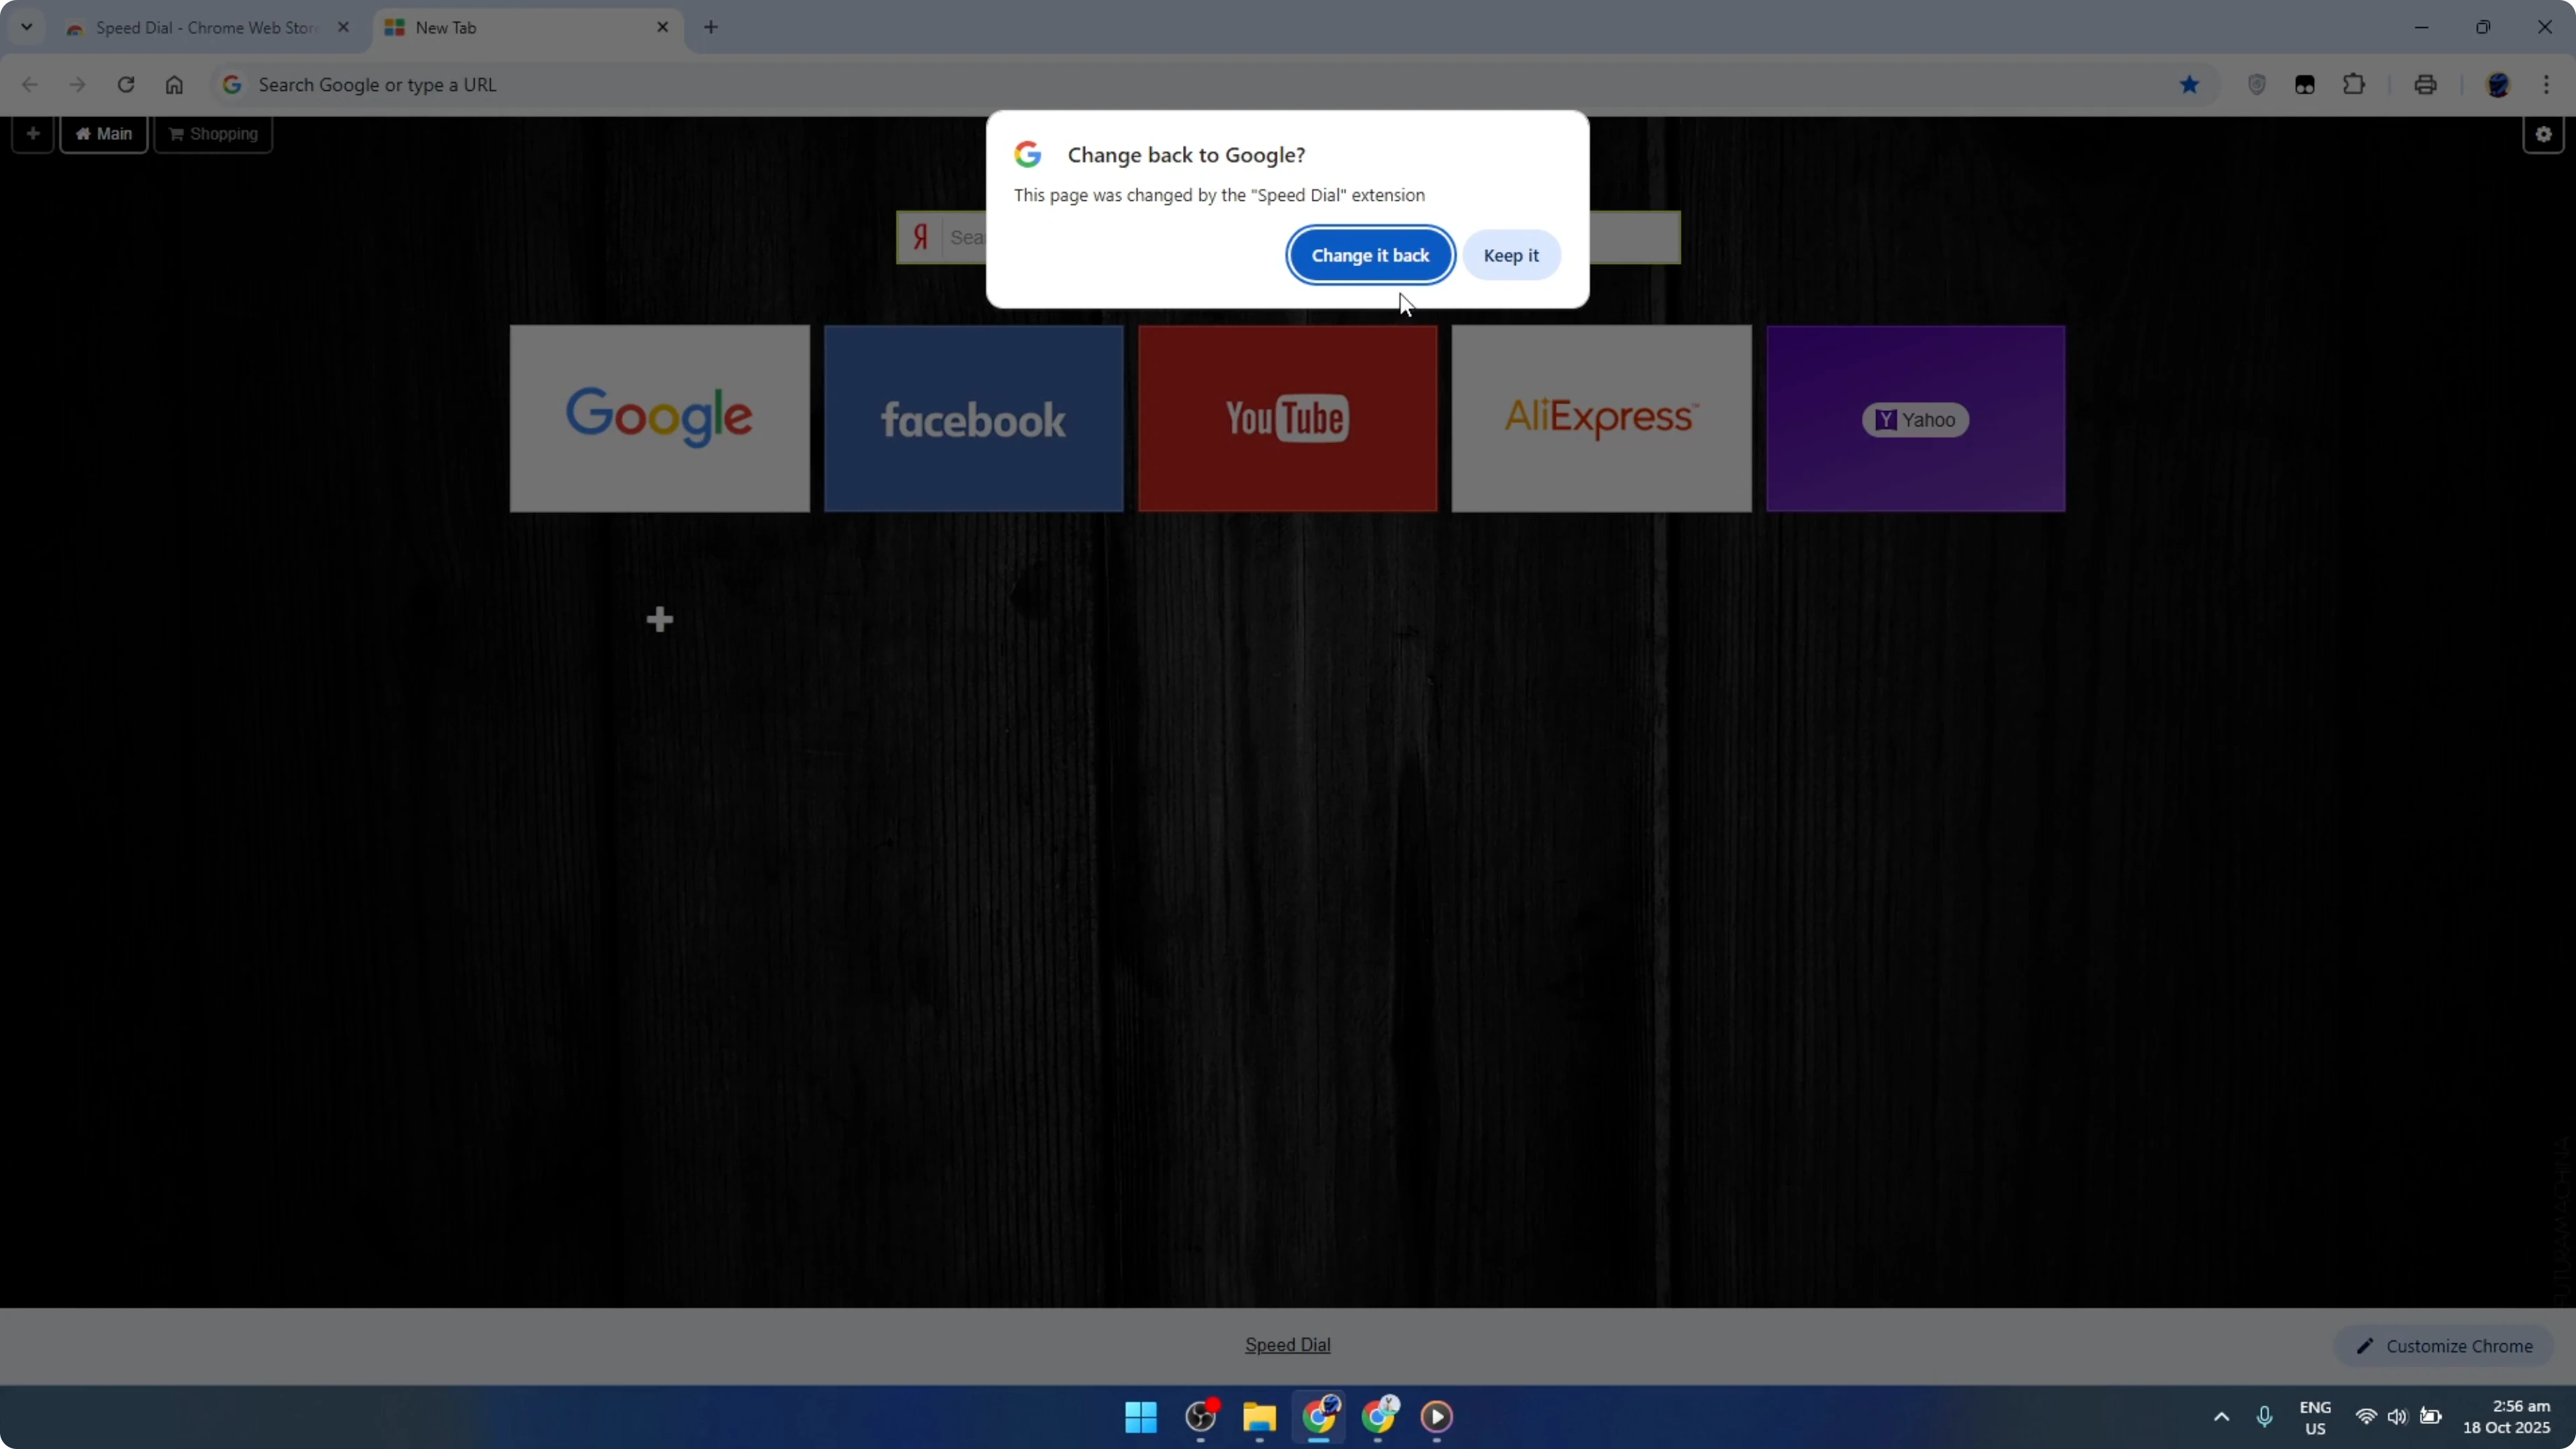This screenshot has height=1449, width=2576.
Task: Click the Google search address bar
Action: point(700,85)
